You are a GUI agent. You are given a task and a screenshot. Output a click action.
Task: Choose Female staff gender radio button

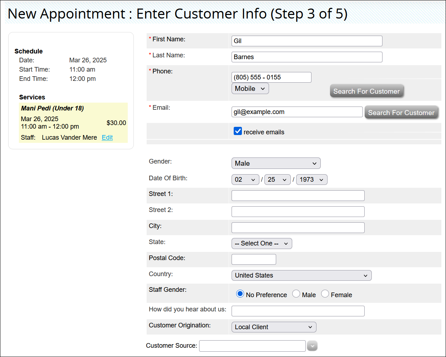coord(325,294)
